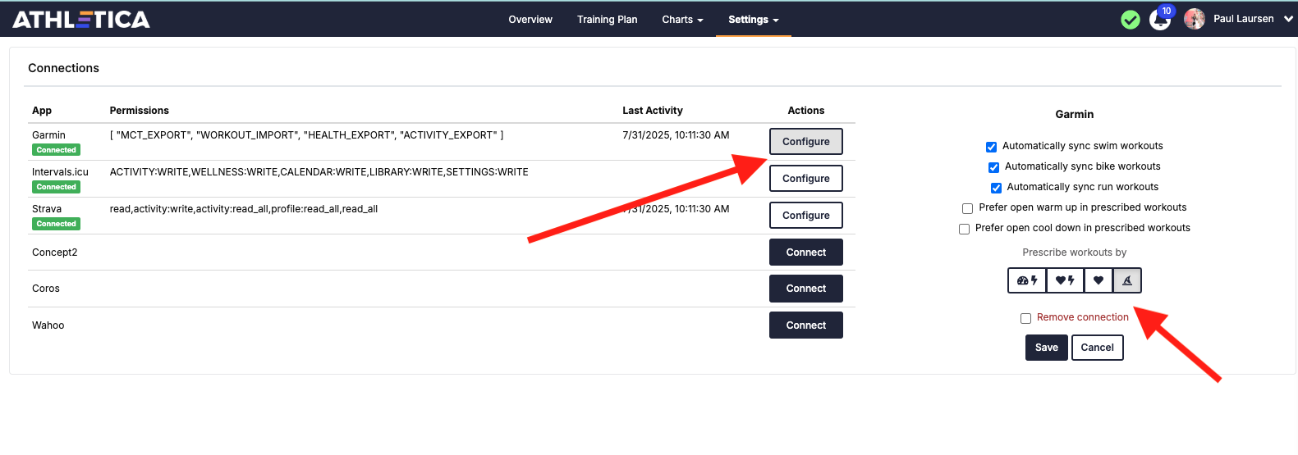Uncheck Automatically sync bike workouts
The width and height of the screenshot is (1298, 455).
(993, 167)
